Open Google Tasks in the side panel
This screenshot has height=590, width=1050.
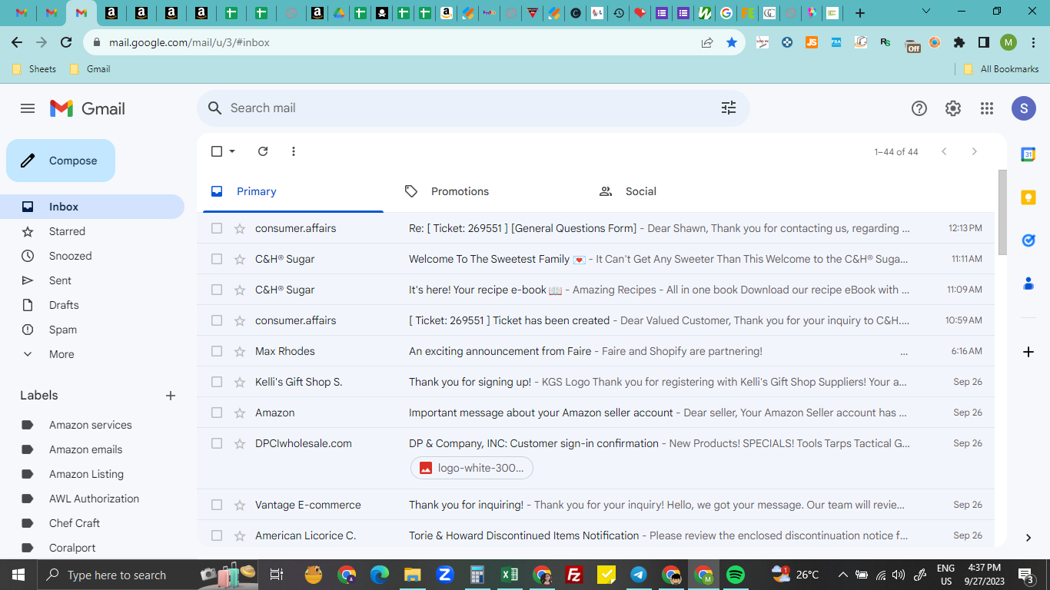click(x=1028, y=240)
